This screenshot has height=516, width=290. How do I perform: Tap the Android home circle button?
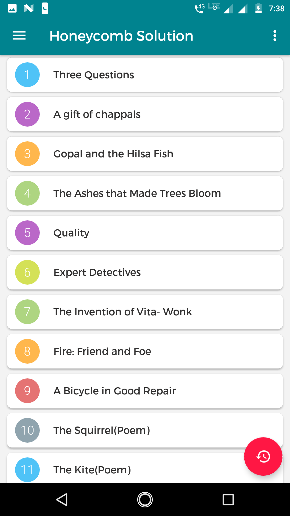coord(145,500)
